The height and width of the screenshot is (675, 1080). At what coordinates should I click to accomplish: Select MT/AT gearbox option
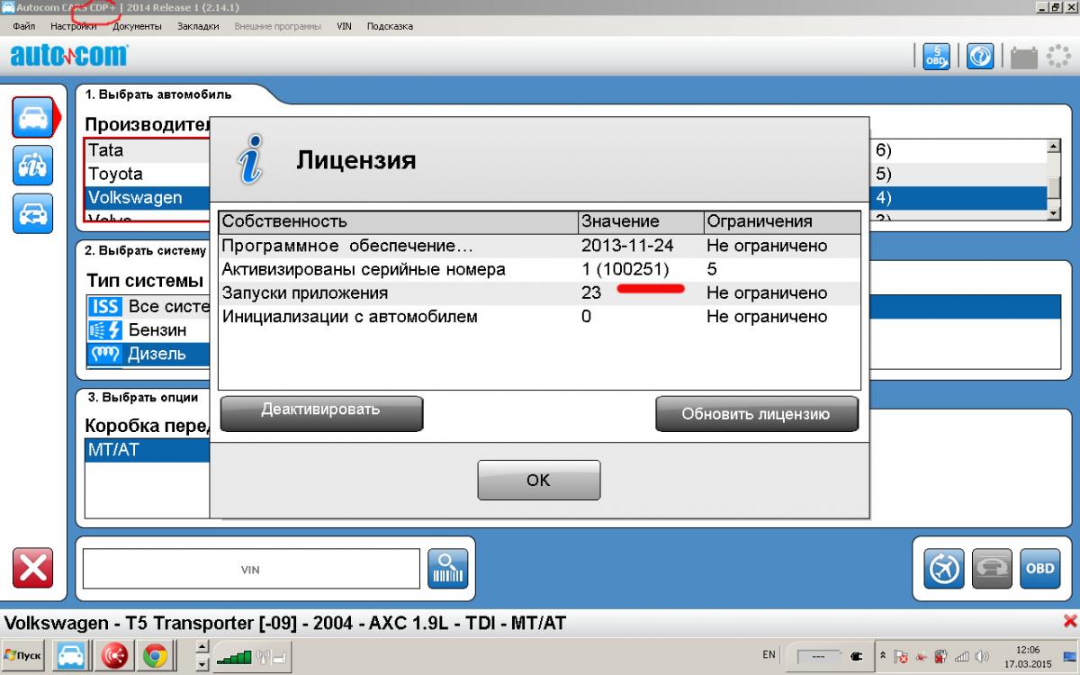pyautogui.click(x=148, y=449)
